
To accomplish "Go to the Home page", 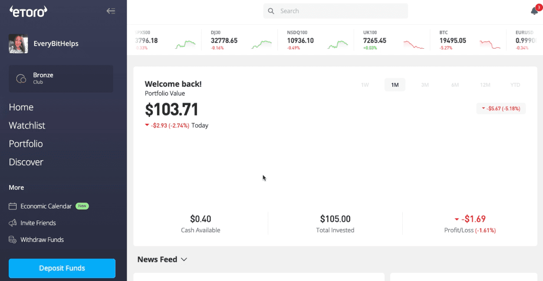I will pos(21,107).
